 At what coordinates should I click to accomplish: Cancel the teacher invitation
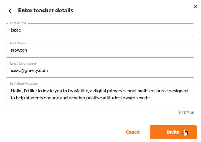coord(133,132)
